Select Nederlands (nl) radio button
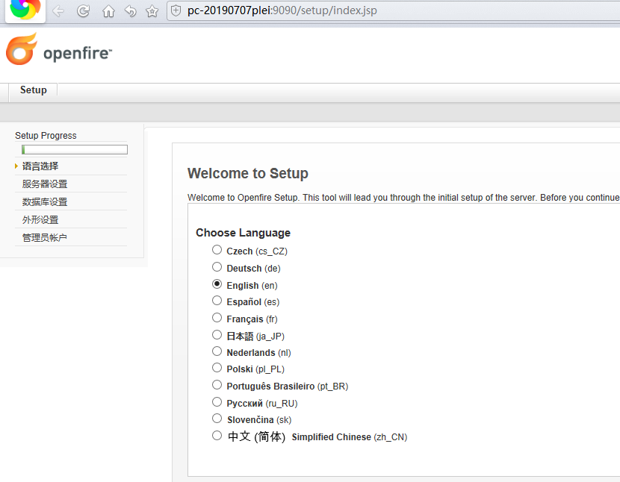Screen dimensions: 620x482 tap(217, 351)
